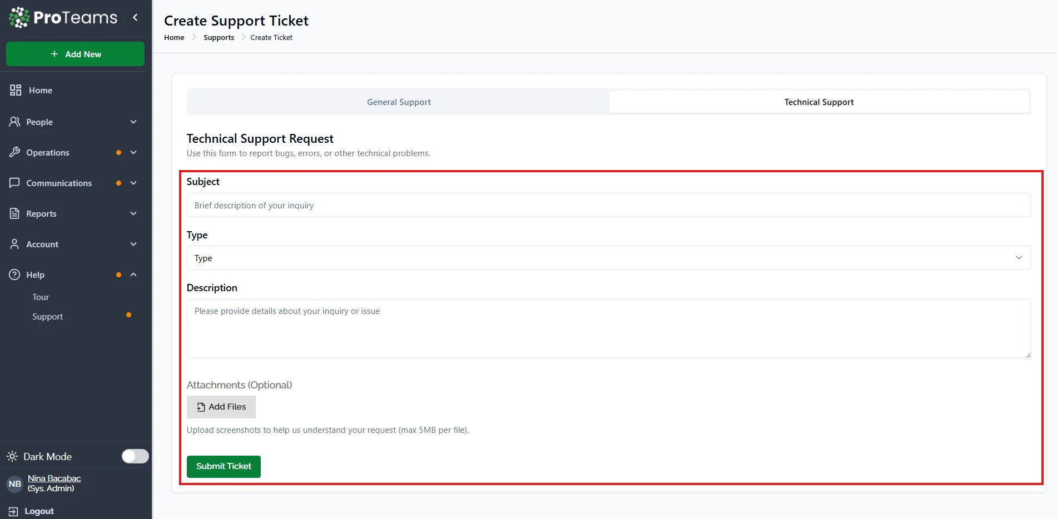
Task: Select the Technical Support tab
Action: (x=818, y=102)
